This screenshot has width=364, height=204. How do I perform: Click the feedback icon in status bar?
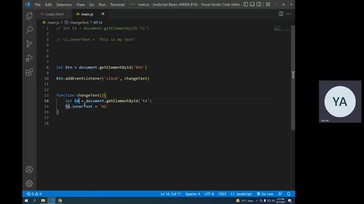tap(280, 194)
